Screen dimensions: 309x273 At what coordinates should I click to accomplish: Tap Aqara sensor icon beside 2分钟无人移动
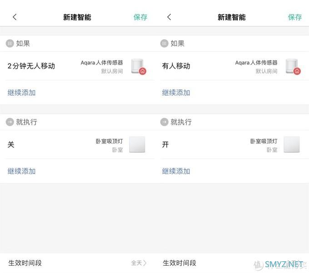(138, 66)
